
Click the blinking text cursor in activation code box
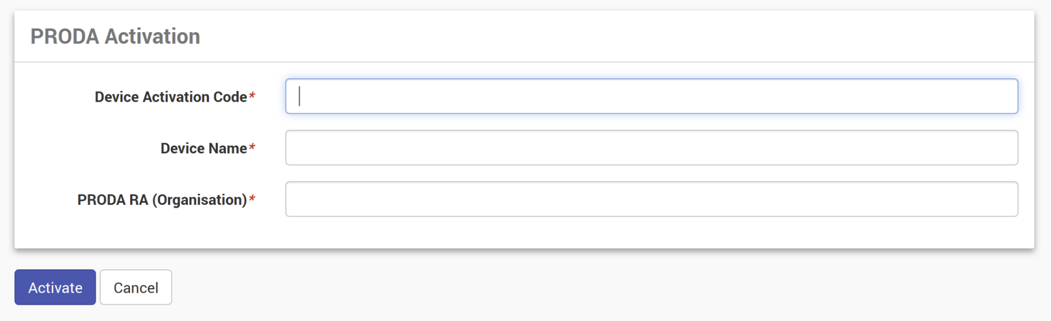tap(299, 96)
